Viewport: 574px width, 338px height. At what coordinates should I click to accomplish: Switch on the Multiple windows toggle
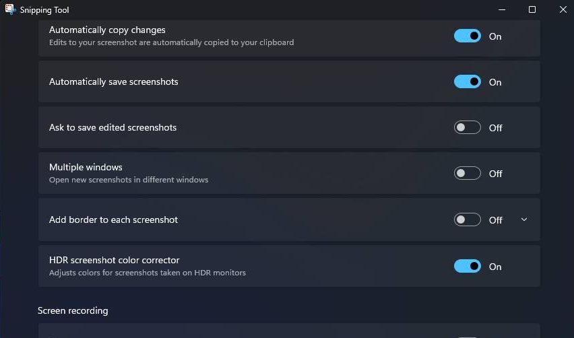[x=468, y=174]
